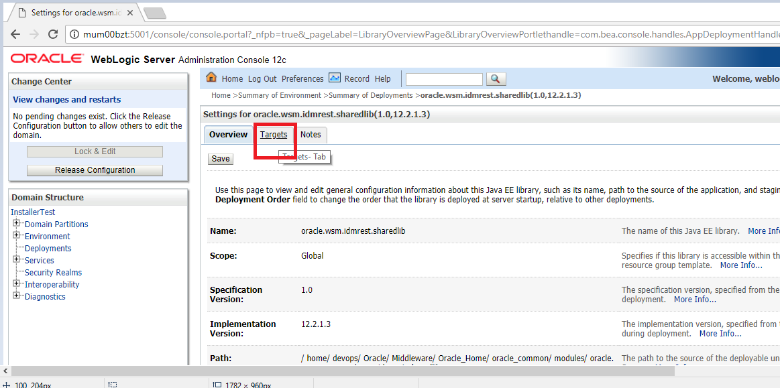The height and width of the screenshot is (388, 780).
Task: Click the Domain Structure heading
Action: 48,197
